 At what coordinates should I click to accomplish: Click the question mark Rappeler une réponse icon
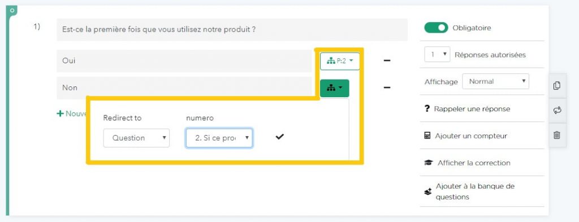[427, 109]
